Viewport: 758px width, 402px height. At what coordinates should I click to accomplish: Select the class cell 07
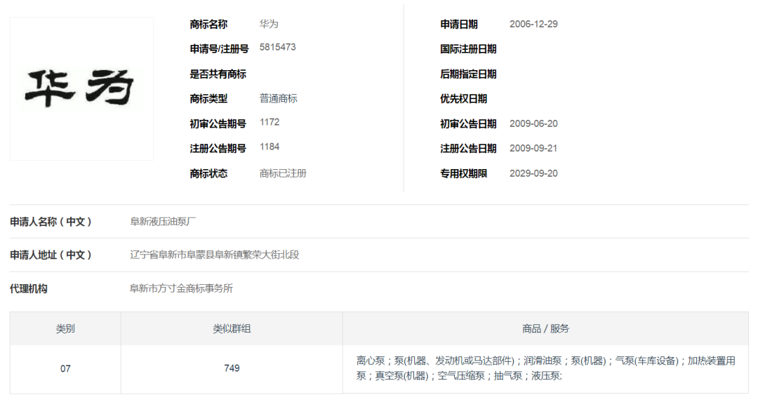65,368
